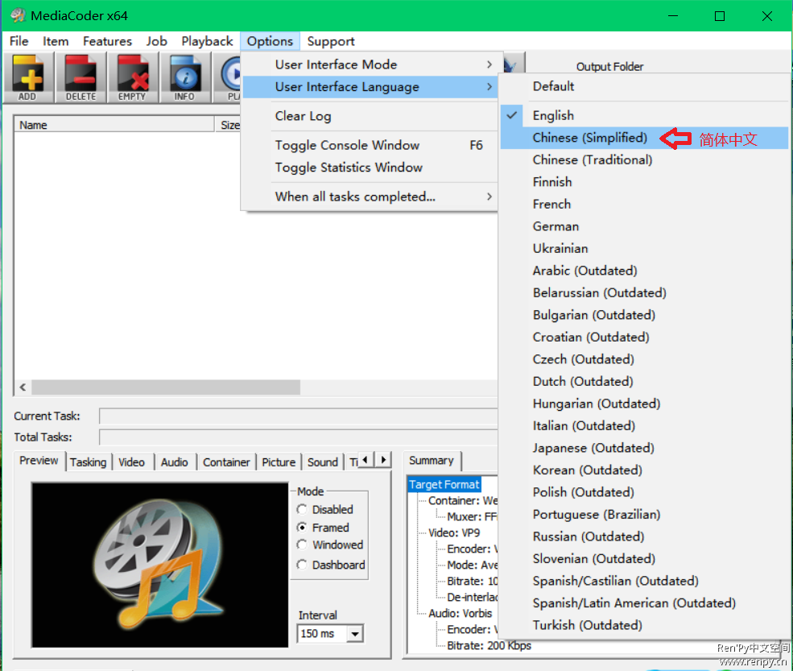Screen dimensions: 793x671
Task: Select Belarussian (Outdated) language
Action: (644, 292)
